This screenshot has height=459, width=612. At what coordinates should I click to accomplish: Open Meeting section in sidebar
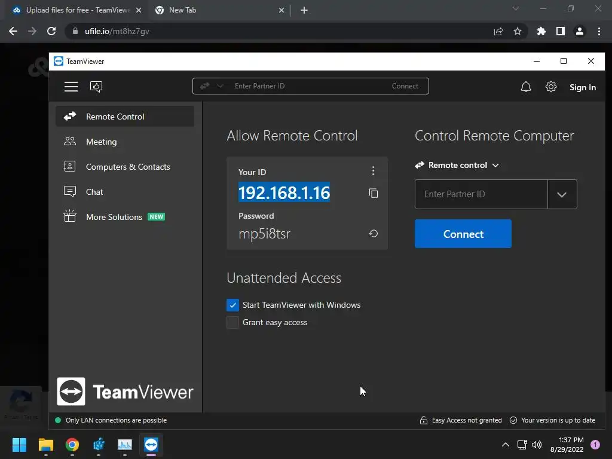click(x=125, y=142)
